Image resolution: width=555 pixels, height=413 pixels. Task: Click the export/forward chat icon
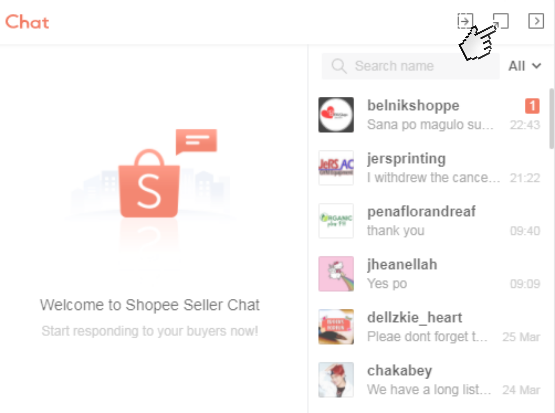467,20
